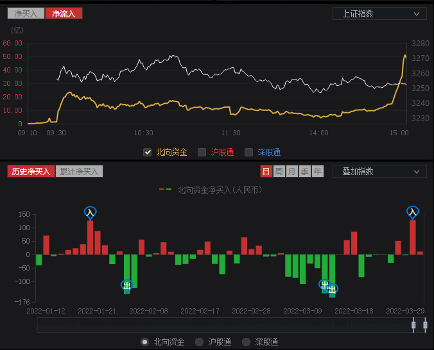Viewport: 434px width, 350px height.
Task: Select the 深股通 radio button
Action: (x=246, y=342)
